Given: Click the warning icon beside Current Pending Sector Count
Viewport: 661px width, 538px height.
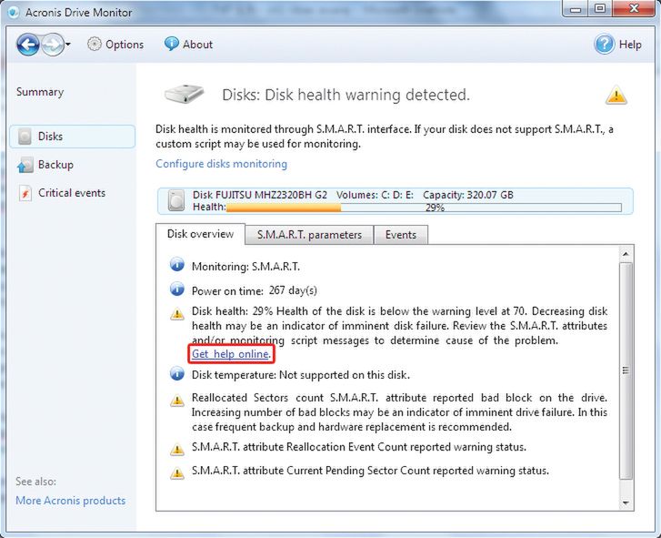Looking at the screenshot, I should 177,473.
